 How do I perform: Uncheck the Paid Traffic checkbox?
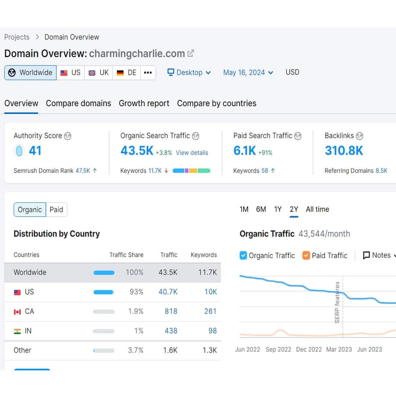tap(306, 255)
